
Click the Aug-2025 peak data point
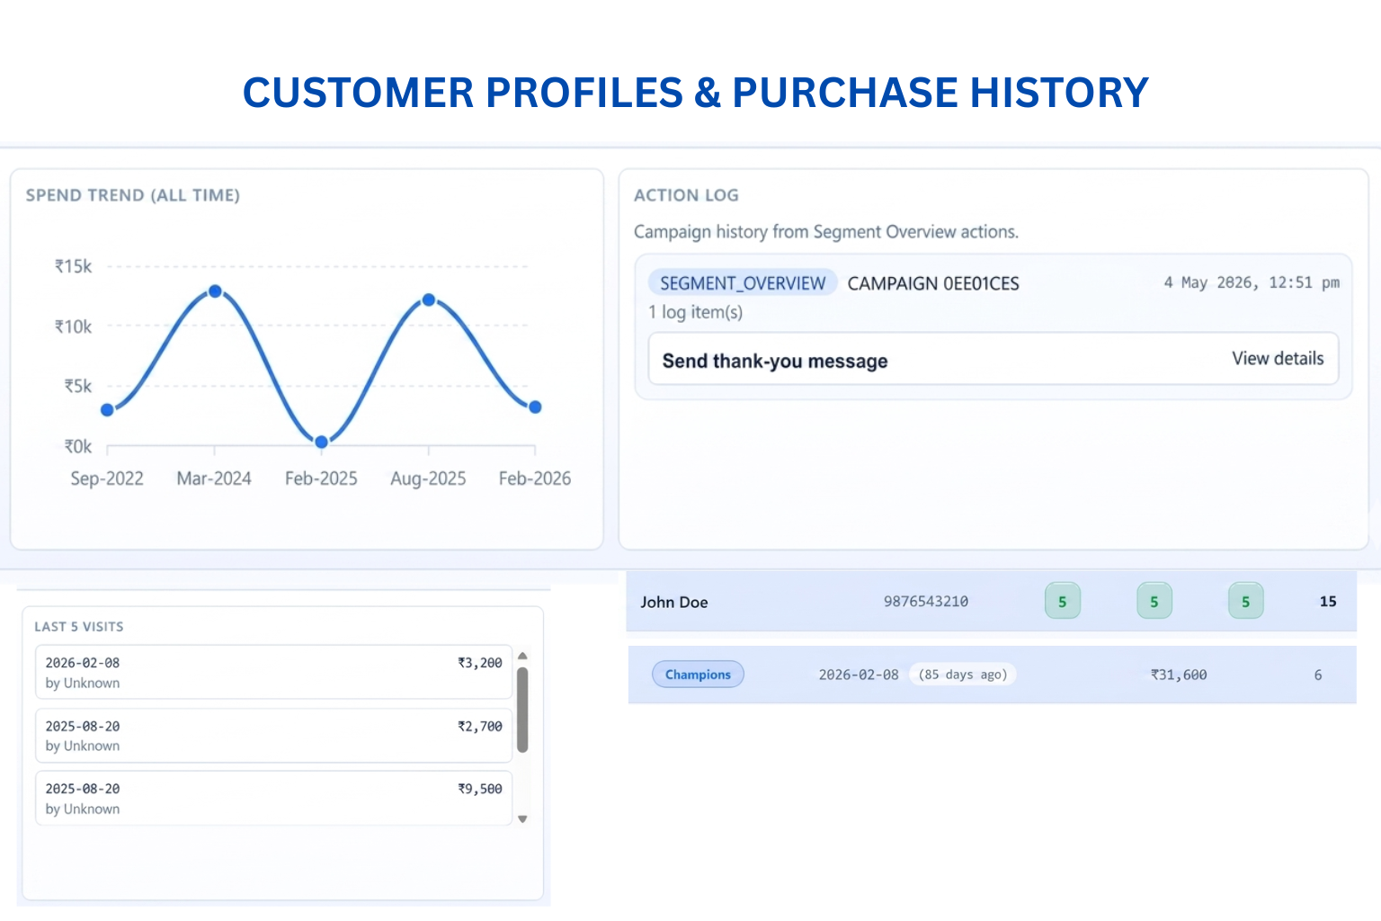(429, 300)
